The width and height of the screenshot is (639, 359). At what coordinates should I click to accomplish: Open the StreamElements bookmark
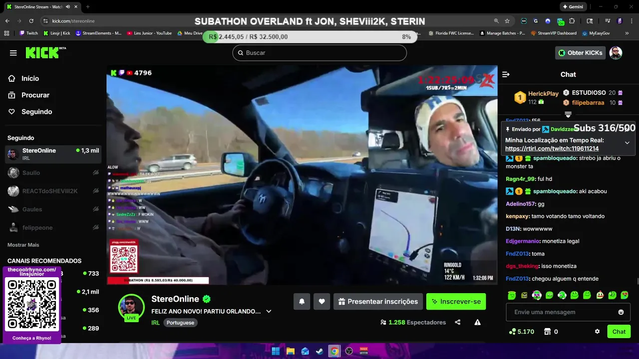98,33
